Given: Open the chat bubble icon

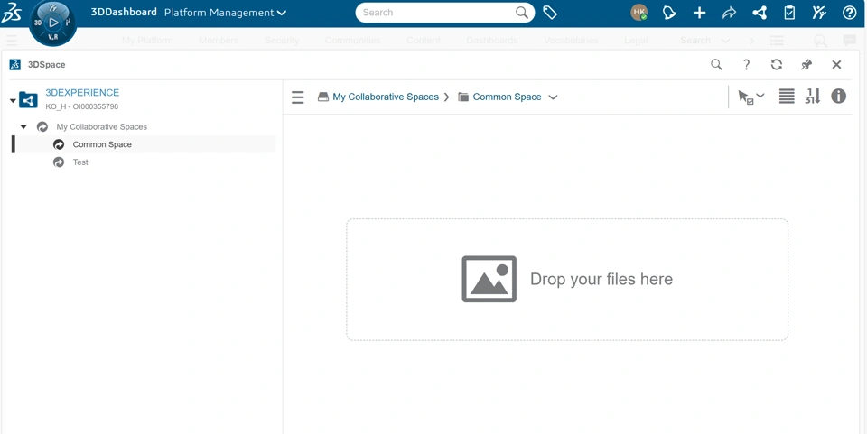Looking at the screenshot, I should [849, 41].
